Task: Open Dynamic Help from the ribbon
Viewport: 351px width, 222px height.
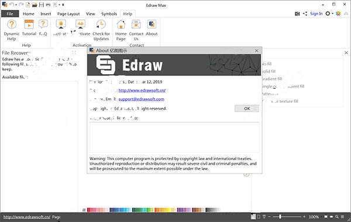Action: point(12,30)
